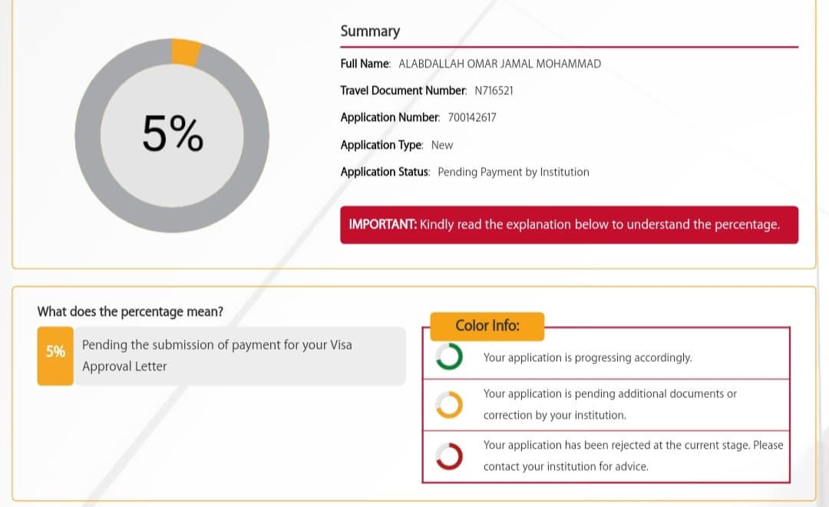The width and height of the screenshot is (829, 507).
Task: Click the pending Visa Approval Letter payment box
Action: coord(239,356)
